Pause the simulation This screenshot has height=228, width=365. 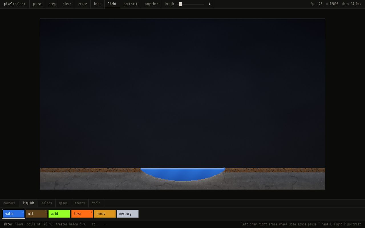(x=37, y=4)
